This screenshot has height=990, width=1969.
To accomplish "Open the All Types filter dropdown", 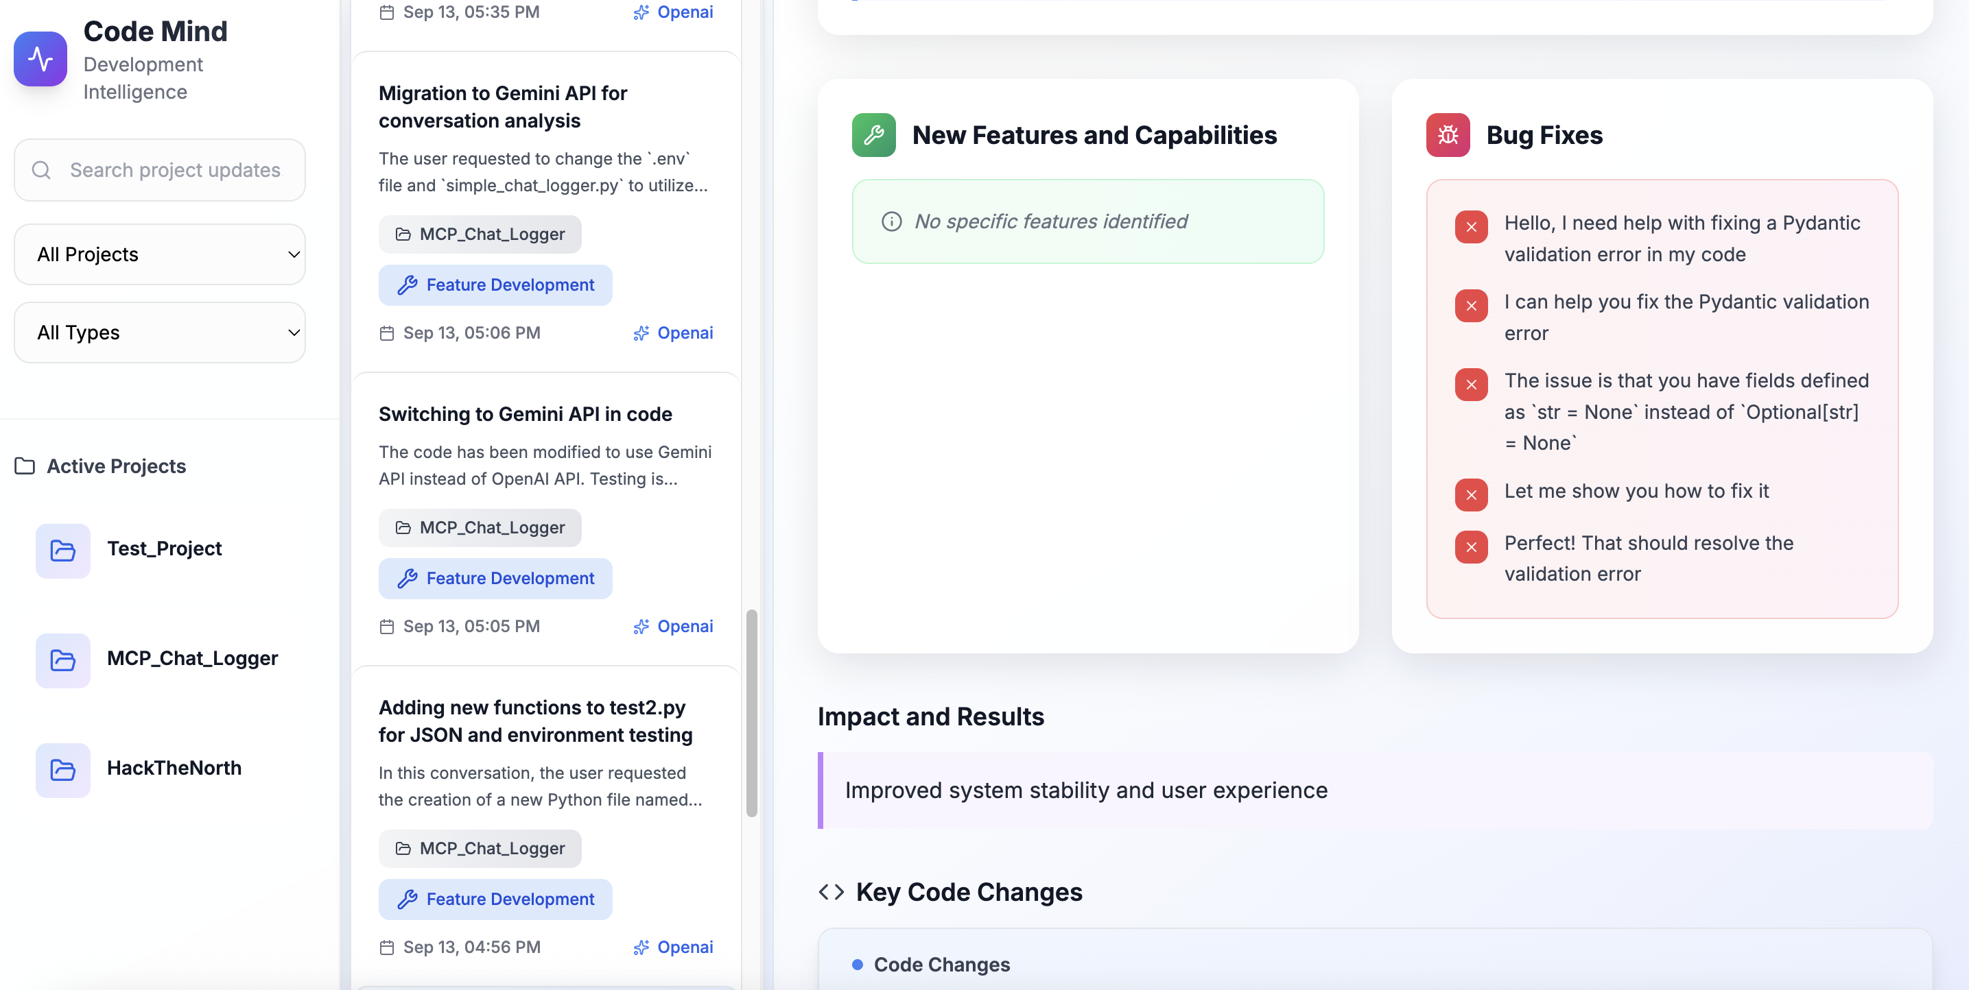I will [160, 333].
